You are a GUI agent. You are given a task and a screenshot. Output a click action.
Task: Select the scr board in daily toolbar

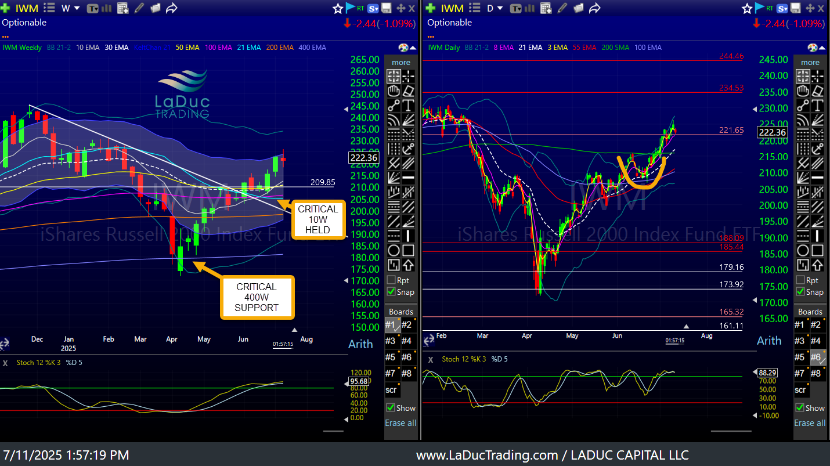click(x=802, y=390)
